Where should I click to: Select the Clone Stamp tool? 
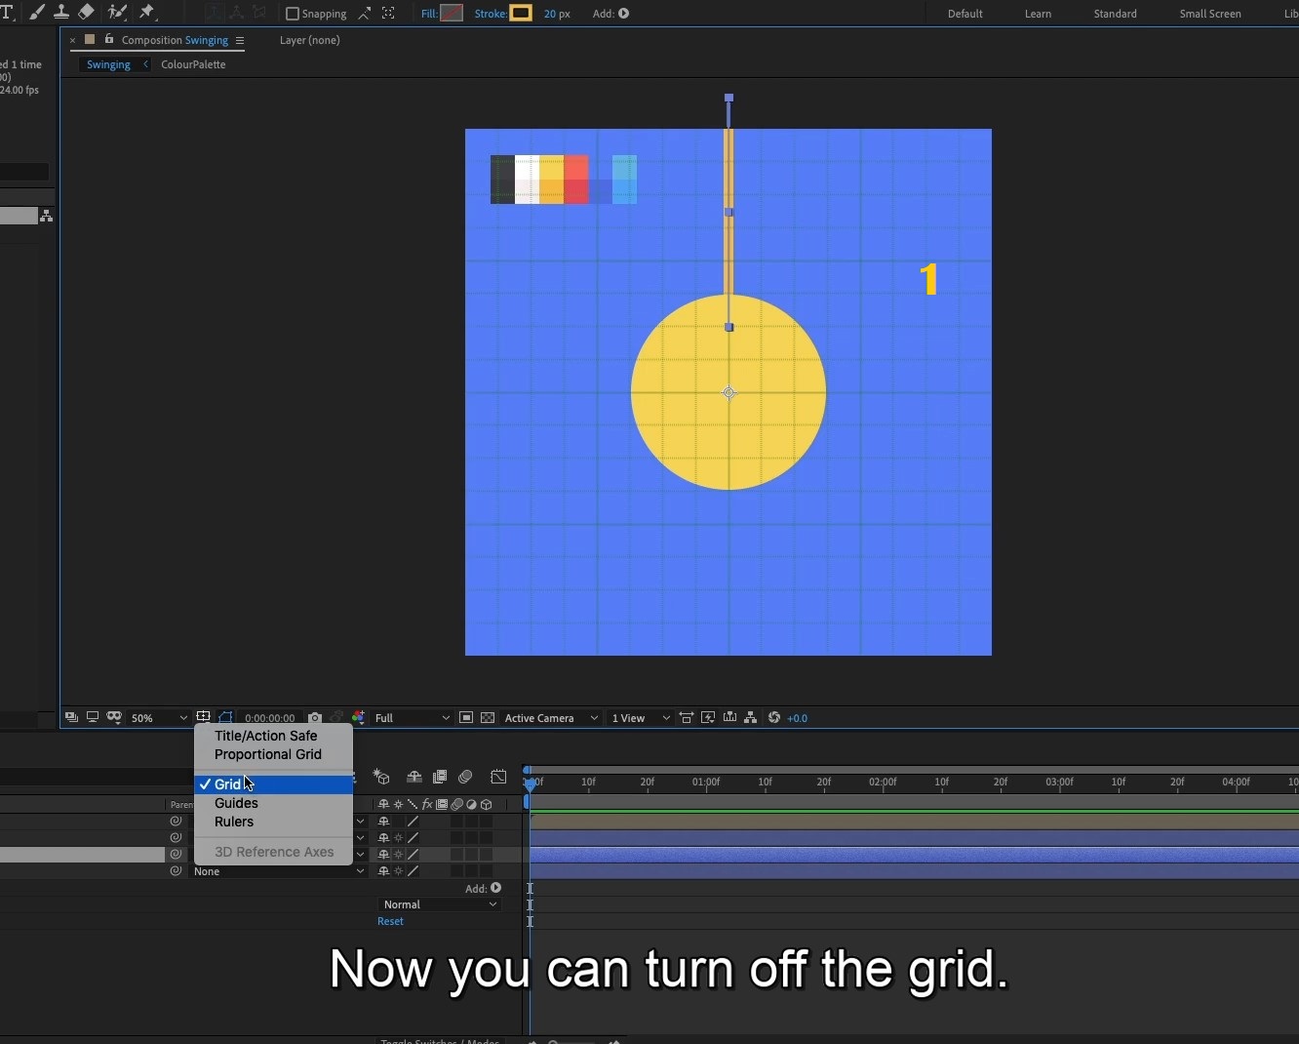coord(61,13)
